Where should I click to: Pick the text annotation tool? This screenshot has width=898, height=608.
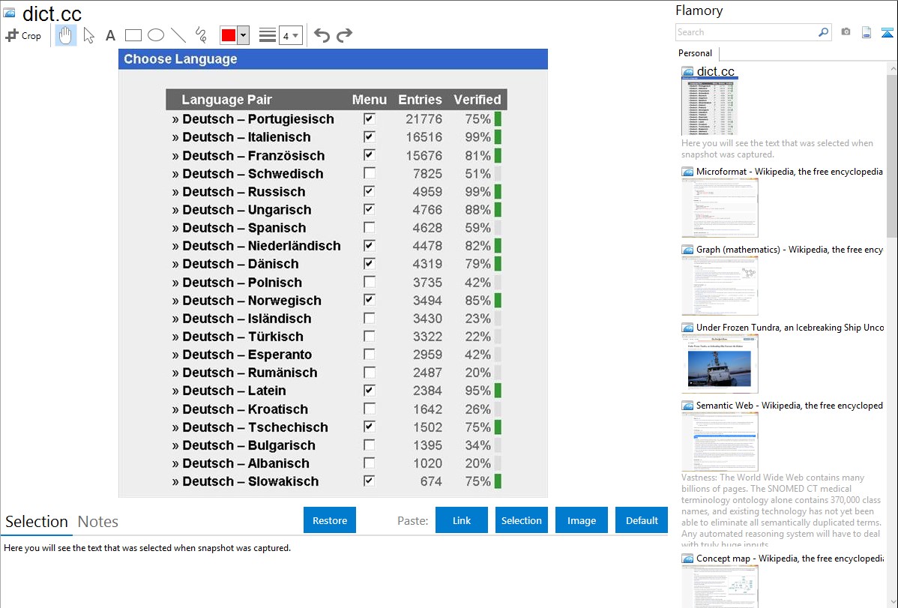(x=110, y=35)
